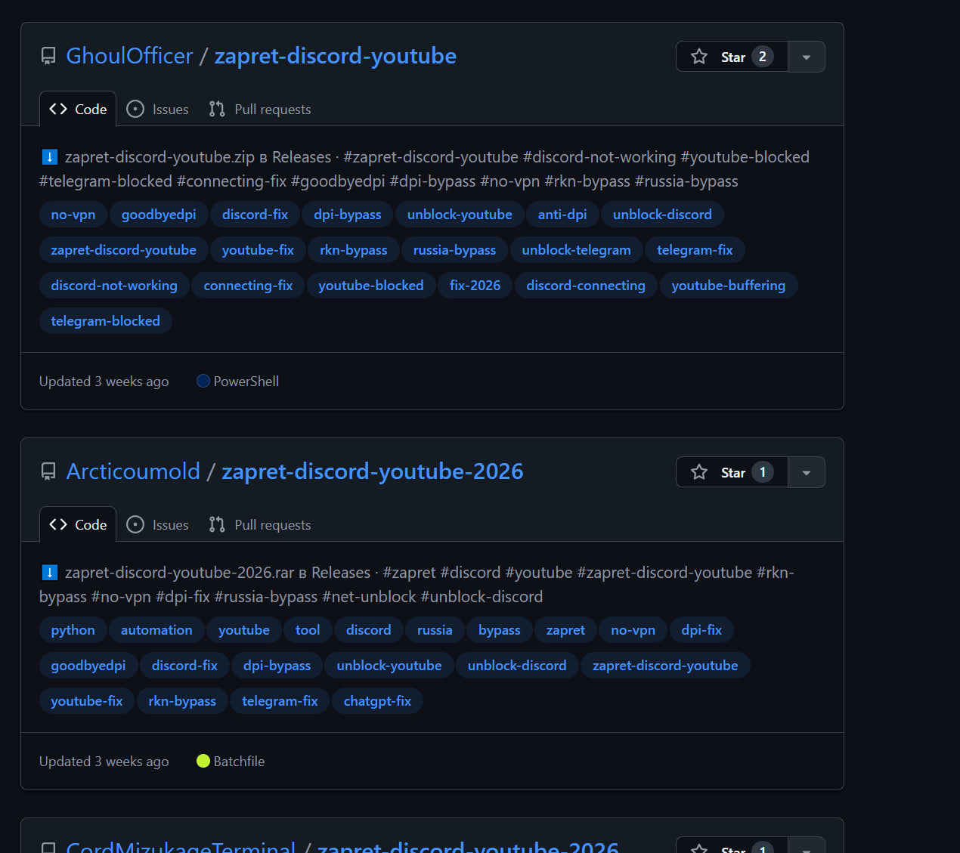This screenshot has height=853, width=960.
Task: Click code brackets icon in Arcticoumold repo
Action: (x=58, y=524)
